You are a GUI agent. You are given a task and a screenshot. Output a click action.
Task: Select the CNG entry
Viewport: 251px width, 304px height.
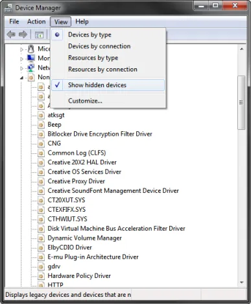click(x=54, y=144)
